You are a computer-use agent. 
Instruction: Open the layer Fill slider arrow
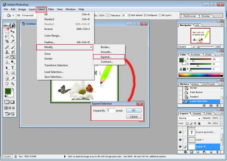point(221,123)
